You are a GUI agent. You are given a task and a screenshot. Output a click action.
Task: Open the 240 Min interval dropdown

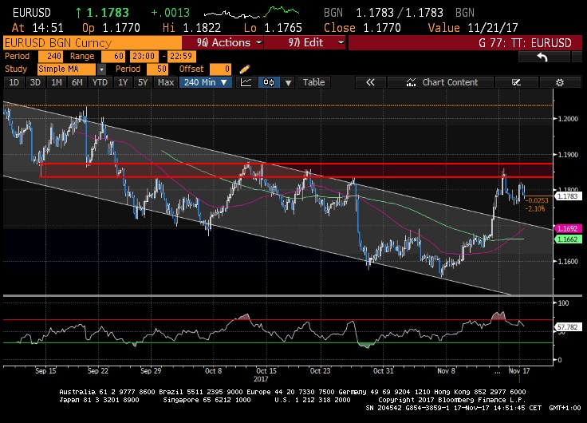pos(204,82)
